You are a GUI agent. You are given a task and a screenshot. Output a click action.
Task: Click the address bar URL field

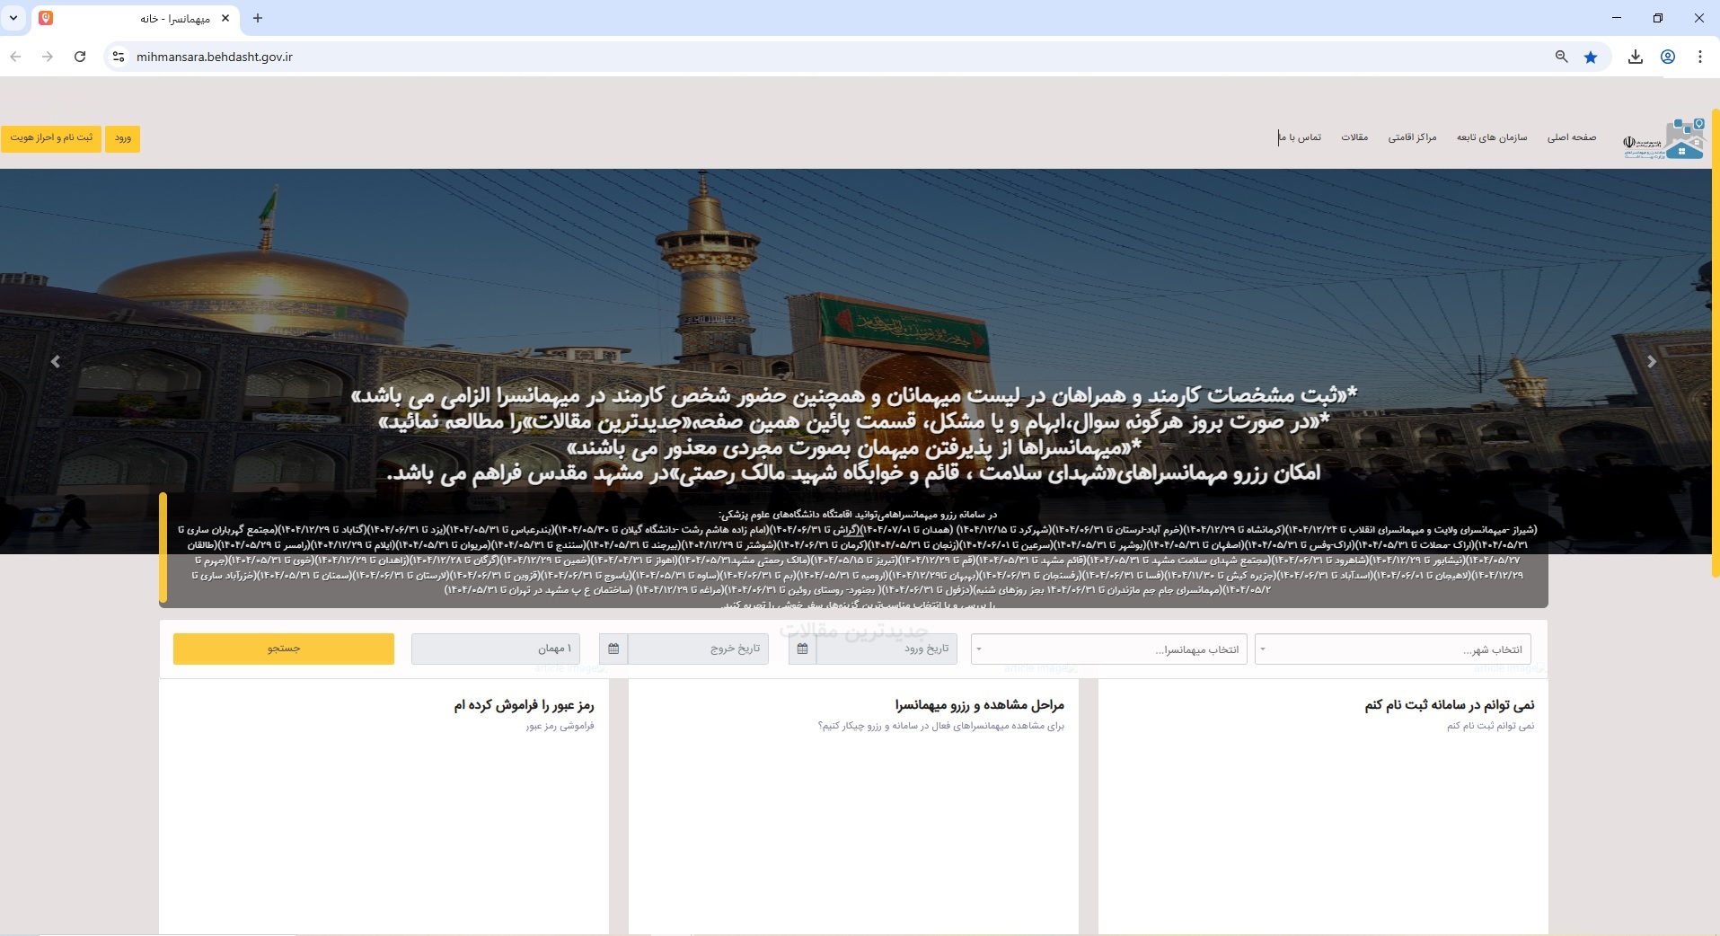pyautogui.click(x=835, y=57)
